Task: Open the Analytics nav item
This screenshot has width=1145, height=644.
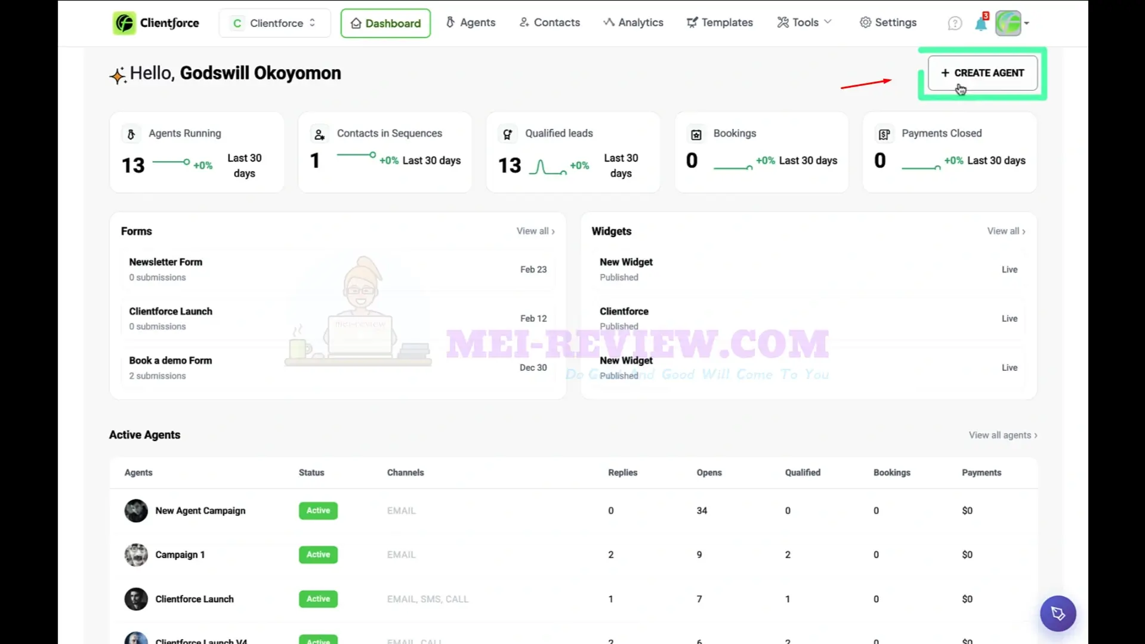Action: [x=633, y=23]
